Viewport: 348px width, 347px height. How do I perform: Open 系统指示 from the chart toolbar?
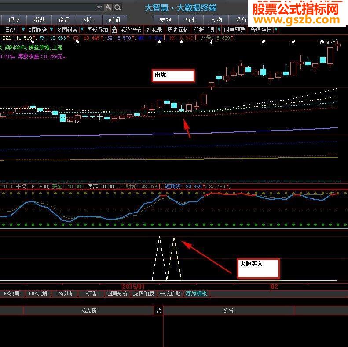pos(130,30)
